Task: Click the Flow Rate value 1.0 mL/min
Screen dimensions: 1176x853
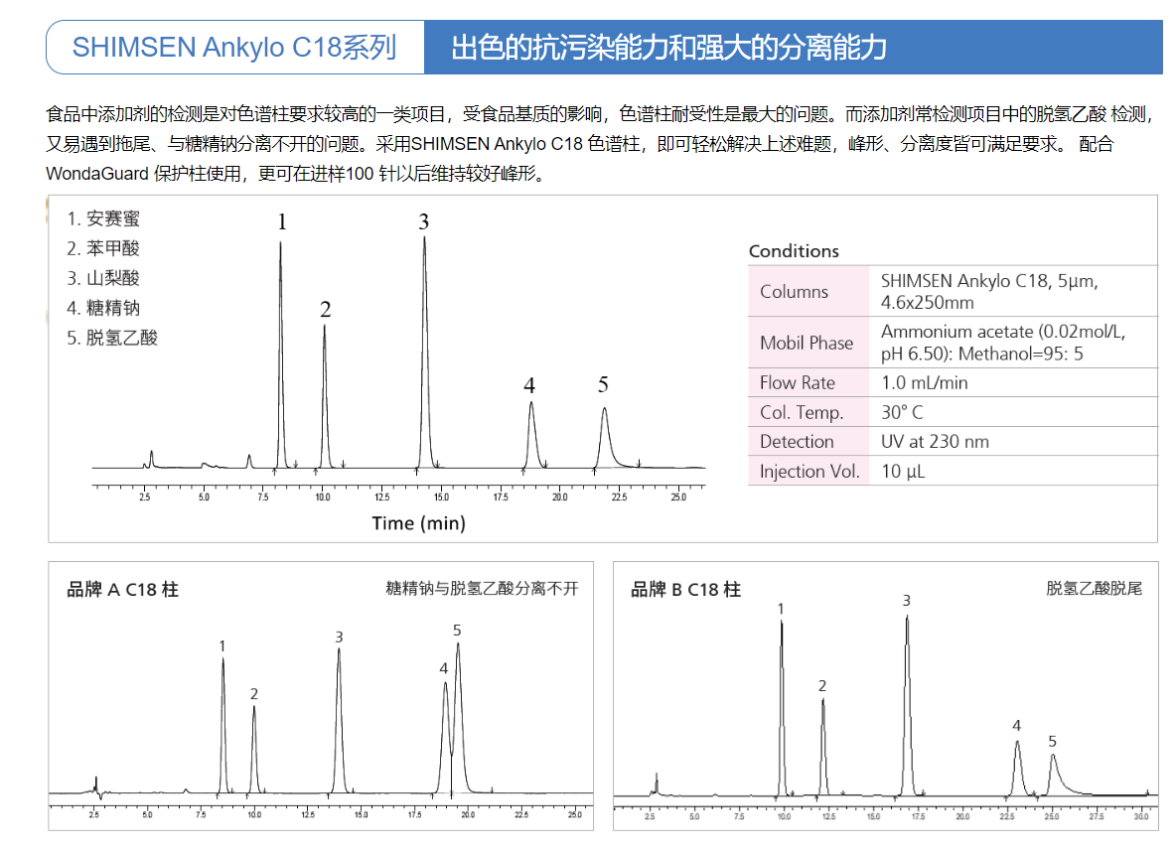Action: (x=924, y=382)
